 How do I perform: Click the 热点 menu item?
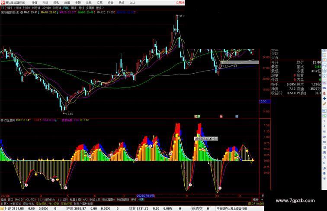pos(122,3)
